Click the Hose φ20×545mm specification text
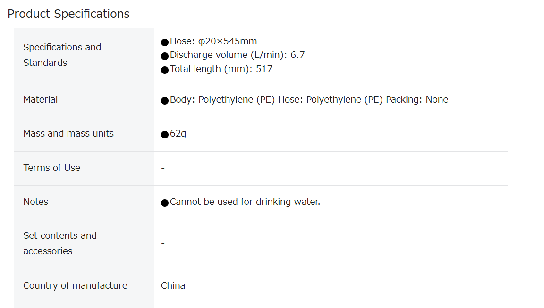The image size is (544, 308). pos(213,41)
